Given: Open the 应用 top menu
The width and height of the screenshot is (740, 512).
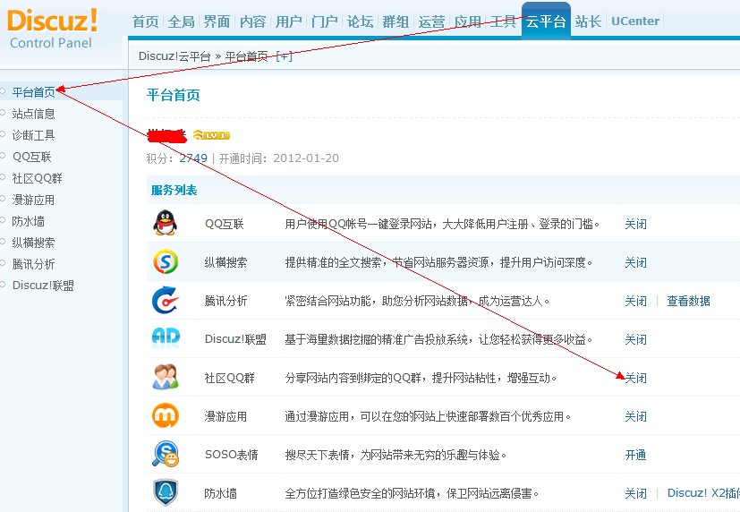Looking at the screenshot, I should pos(468,21).
